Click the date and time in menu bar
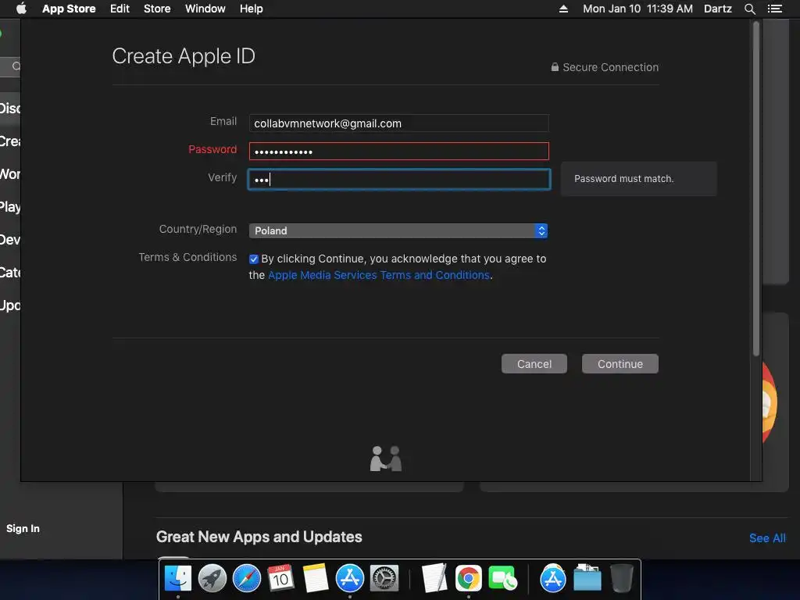This screenshot has height=600, width=800. coord(637,9)
